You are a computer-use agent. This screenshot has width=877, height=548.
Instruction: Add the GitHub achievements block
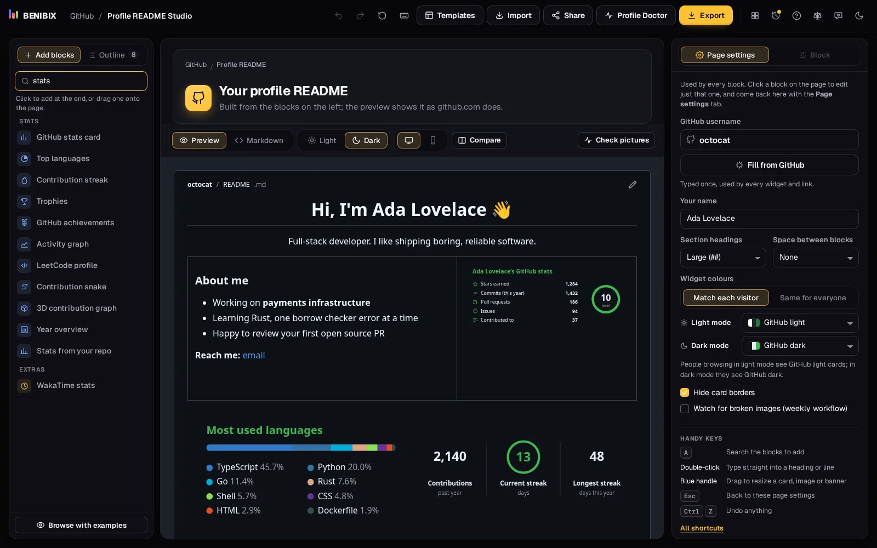(x=81, y=222)
